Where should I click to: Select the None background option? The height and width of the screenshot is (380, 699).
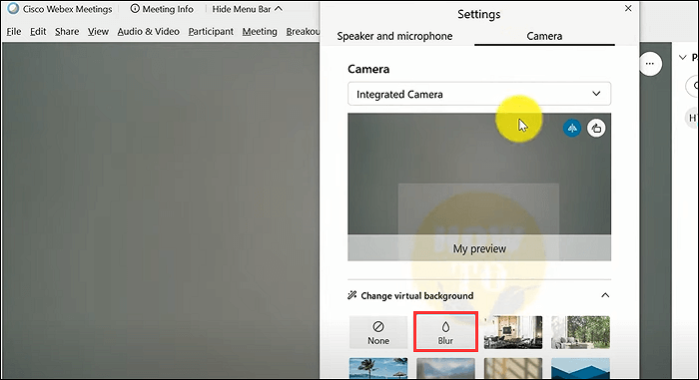[x=378, y=332]
